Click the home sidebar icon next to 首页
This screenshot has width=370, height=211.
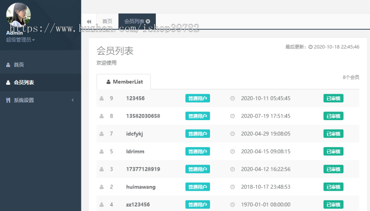8,65
